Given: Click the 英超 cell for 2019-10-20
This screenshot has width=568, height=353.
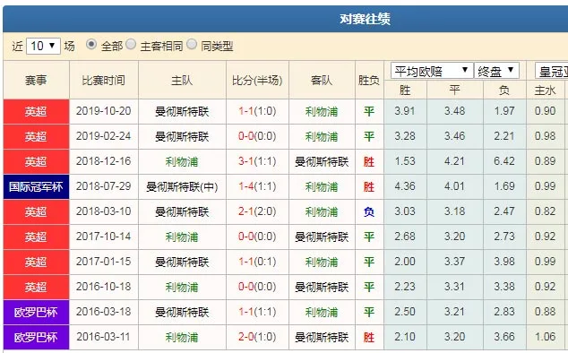Looking at the screenshot, I should click(x=36, y=112).
